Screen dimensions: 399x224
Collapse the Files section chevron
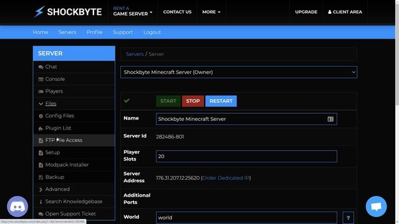pos(41,104)
